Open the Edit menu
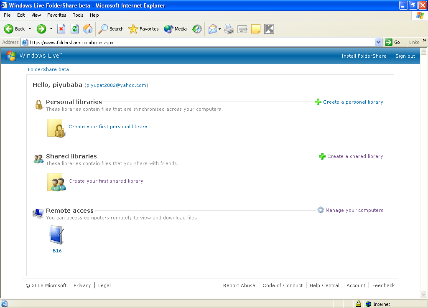The image size is (428, 308). point(21,15)
